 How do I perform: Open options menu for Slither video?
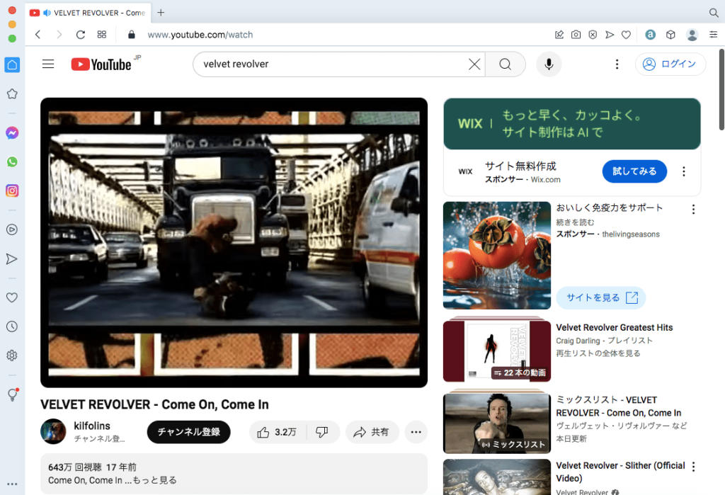(x=693, y=466)
